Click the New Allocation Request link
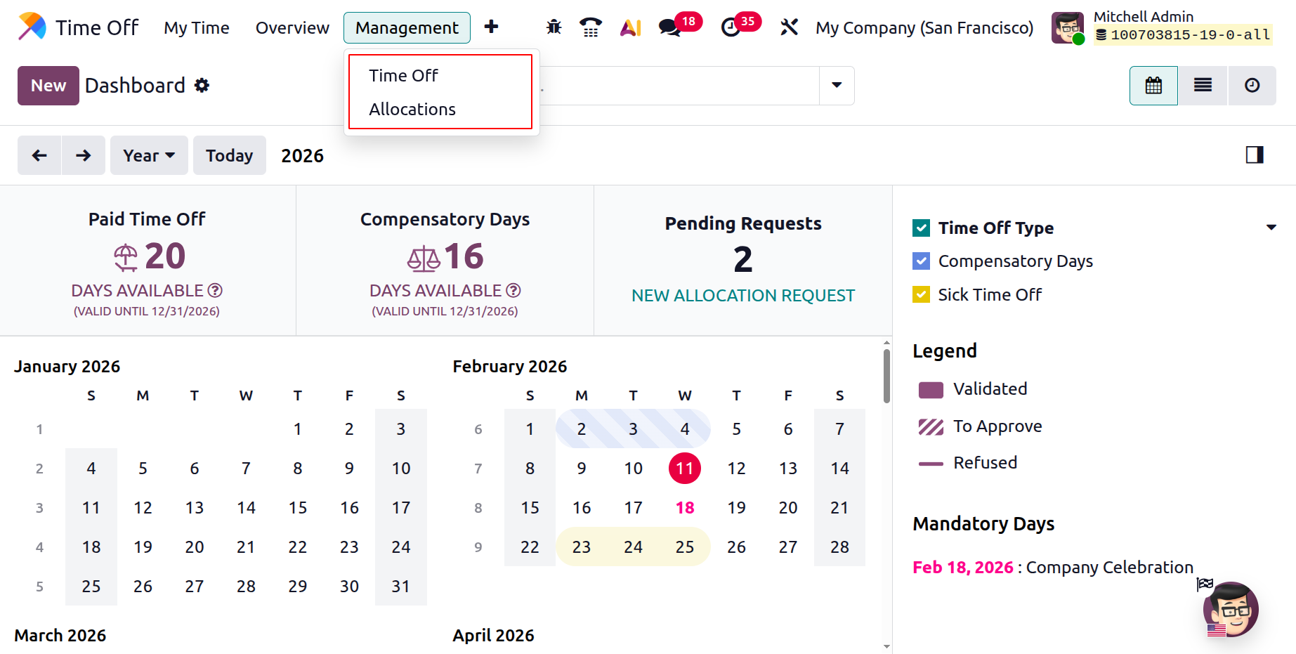The image size is (1296, 654). (x=742, y=296)
